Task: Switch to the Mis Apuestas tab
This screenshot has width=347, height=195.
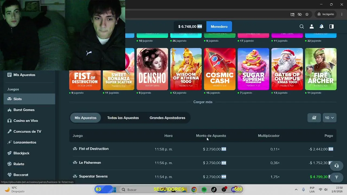Action: tap(85, 118)
